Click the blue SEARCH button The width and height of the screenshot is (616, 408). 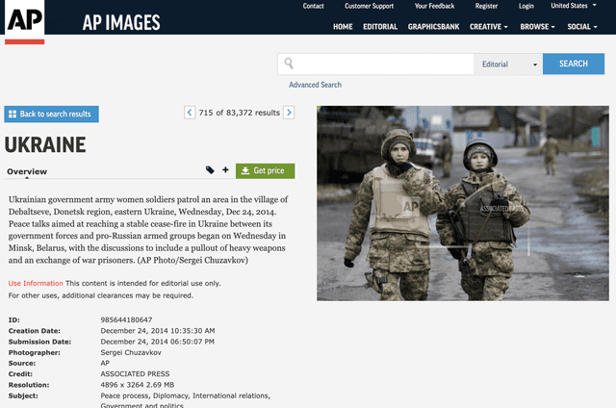(x=574, y=64)
